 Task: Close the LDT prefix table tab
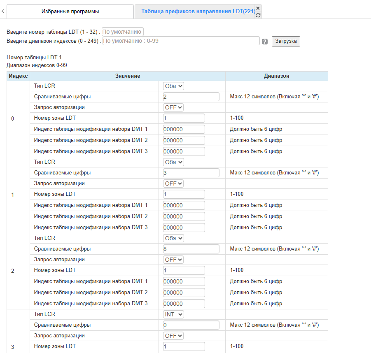[x=258, y=8]
